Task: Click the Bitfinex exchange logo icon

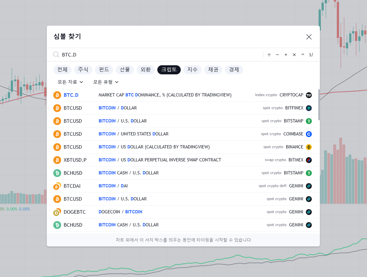Action: pyautogui.click(x=309, y=108)
